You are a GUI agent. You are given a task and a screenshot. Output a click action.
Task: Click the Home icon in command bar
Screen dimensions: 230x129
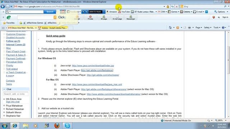click(x=170, y=28)
